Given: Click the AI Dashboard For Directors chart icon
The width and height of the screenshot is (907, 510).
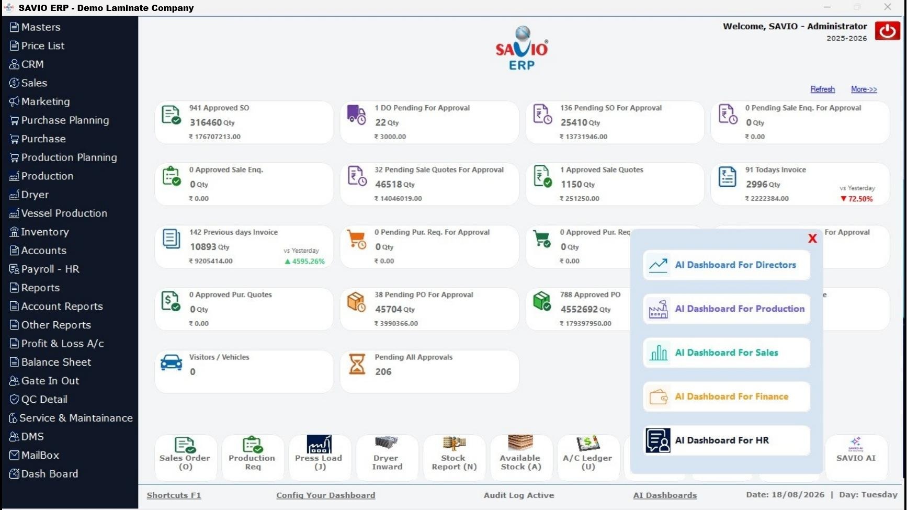Looking at the screenshot, I should coord(658,265).
